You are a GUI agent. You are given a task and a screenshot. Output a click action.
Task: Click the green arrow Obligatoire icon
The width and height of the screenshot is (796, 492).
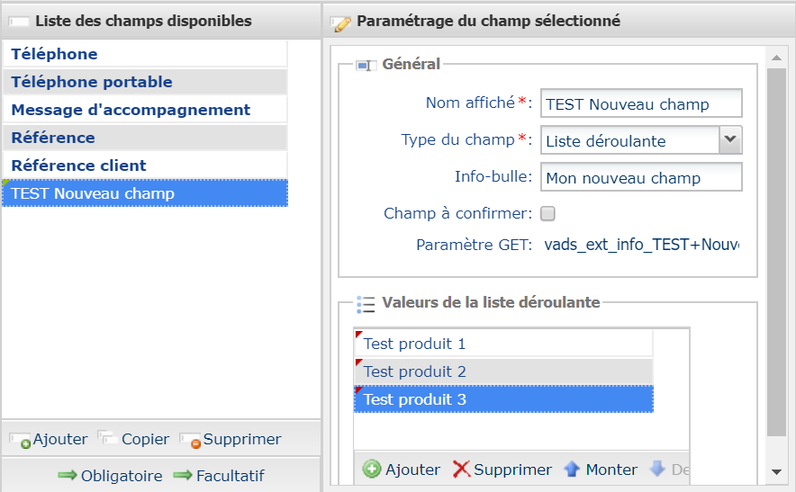pyautogui.click(x=68, y=475)
